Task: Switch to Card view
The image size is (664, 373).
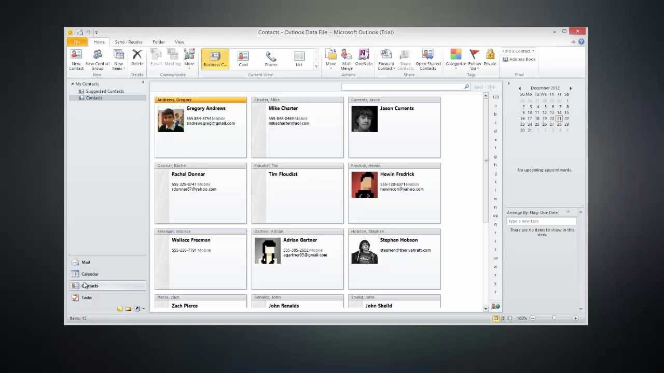Action: tap(243, 59)
